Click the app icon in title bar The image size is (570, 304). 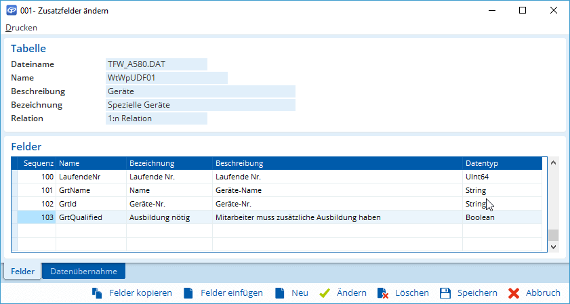(12, 11)
